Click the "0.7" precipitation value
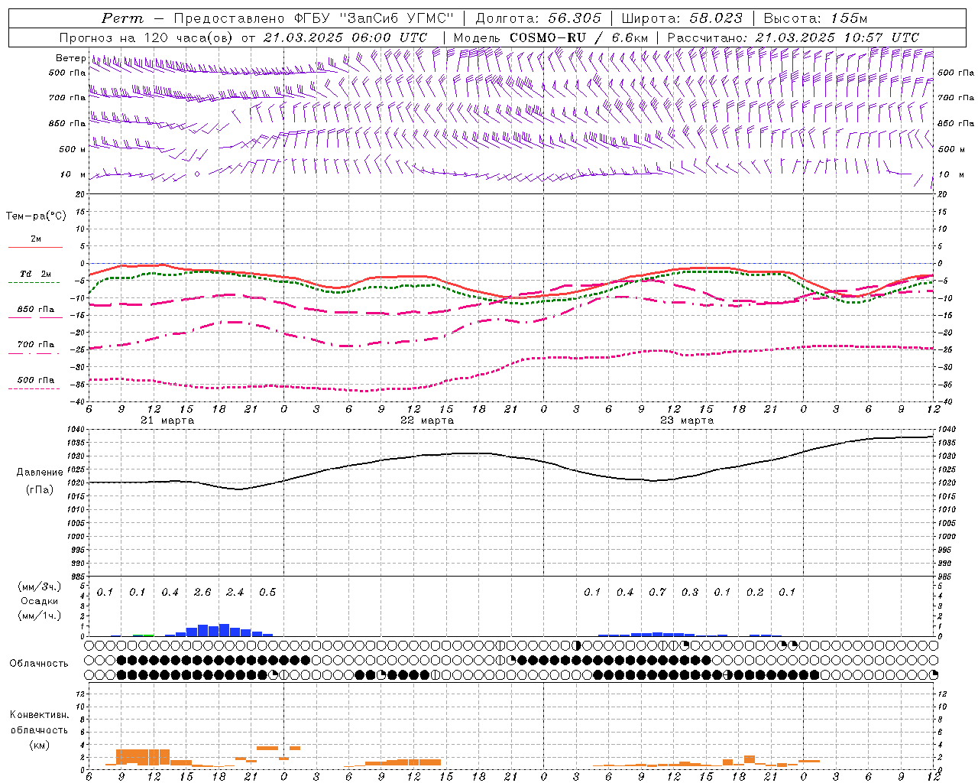 [657, 592]
